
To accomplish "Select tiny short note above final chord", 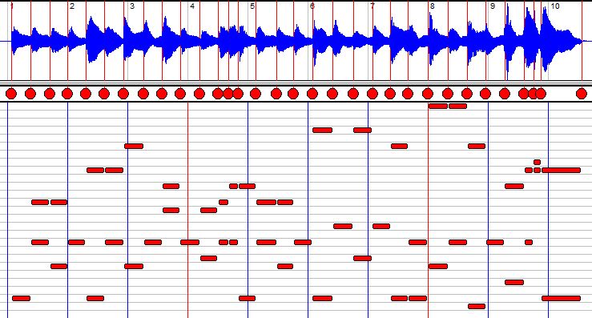I will coord(537,162).
